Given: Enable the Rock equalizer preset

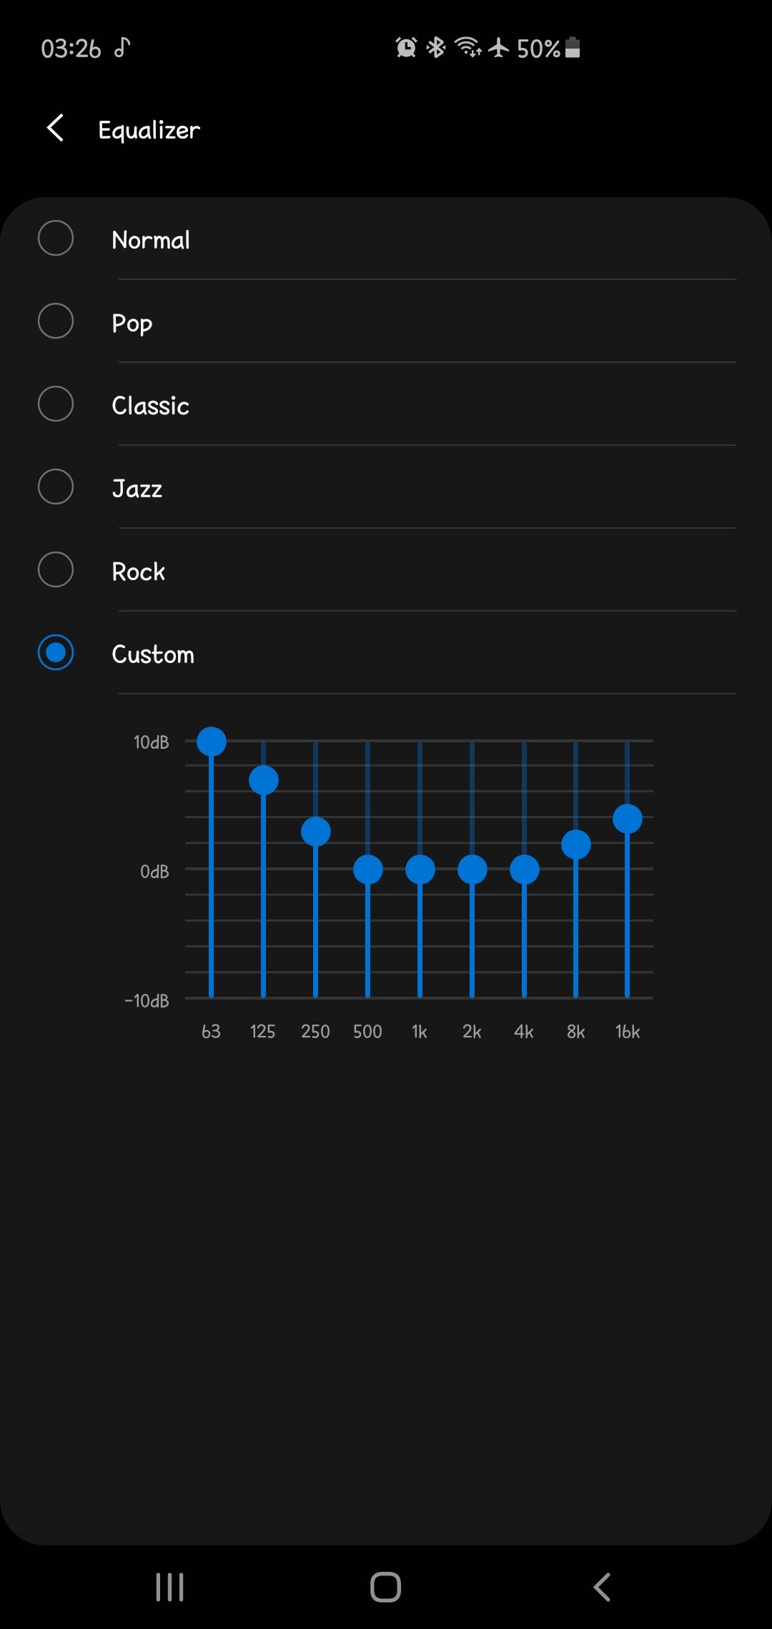Looking at the screenshot, I should (56, 570).
